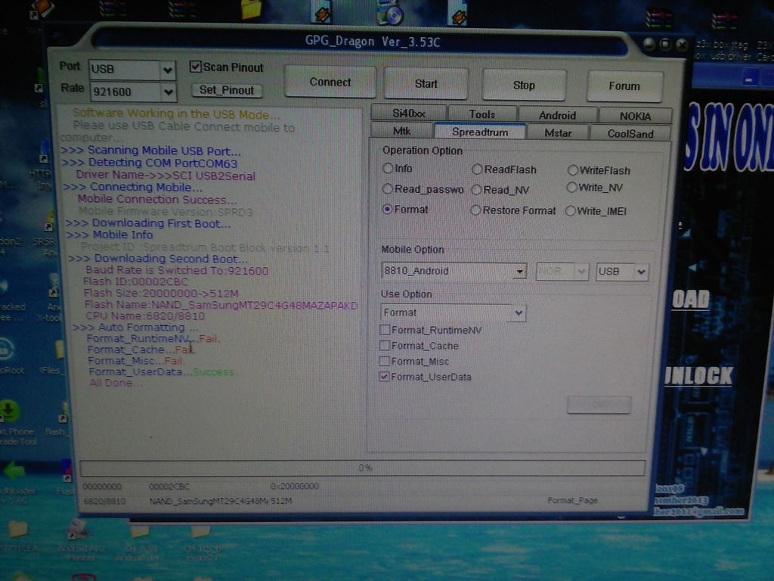Open the Android tab
Image resolution: width=774 pixels, height=581 pixels.
[x=557, y=115]
